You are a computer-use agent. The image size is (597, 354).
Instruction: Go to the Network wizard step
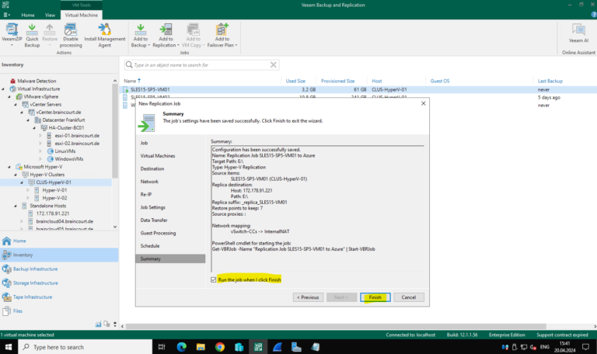point(149,182)
